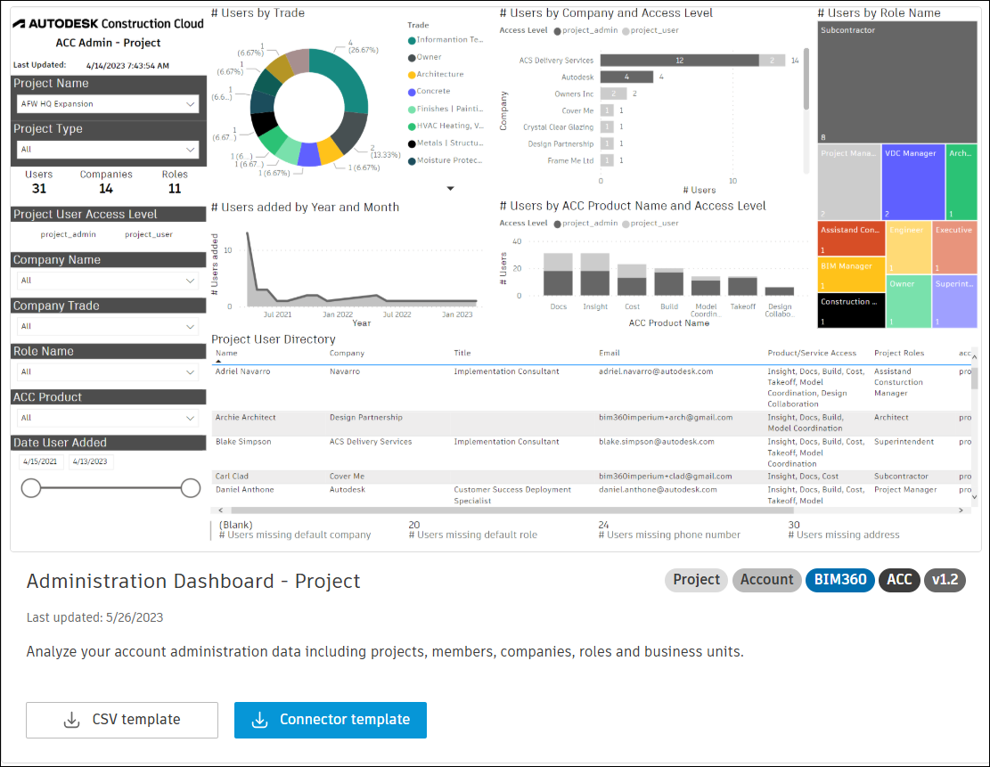Select the VDC Manager treemap tile
Image resolution: width=990 pixels, height=767 pixels.
(x=913, y=183)
